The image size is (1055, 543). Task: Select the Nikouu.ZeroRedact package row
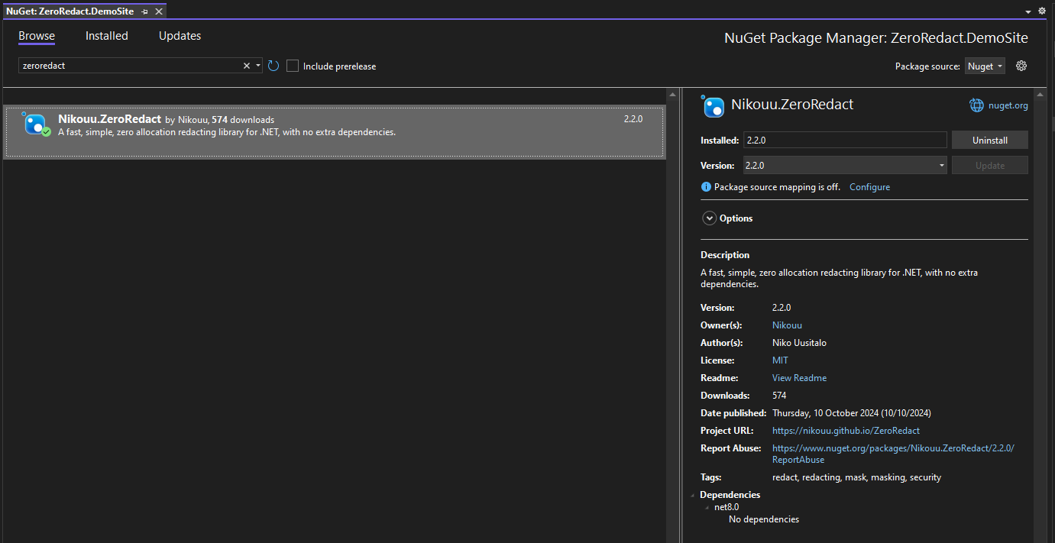(x=334, y=132)
